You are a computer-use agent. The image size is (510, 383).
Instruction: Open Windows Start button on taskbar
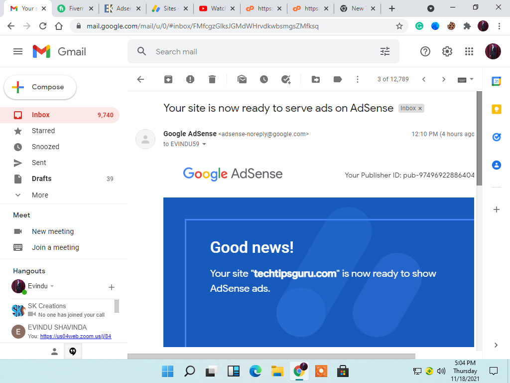[x=167, y=371]
